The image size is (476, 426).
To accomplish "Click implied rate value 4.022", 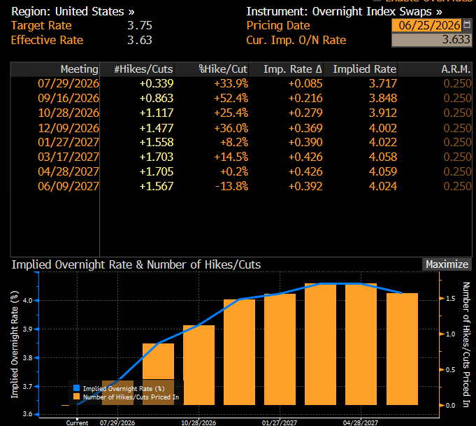I will [382, 142].
